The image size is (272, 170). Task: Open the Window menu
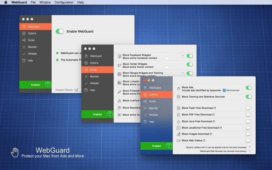tap(45, 2)
